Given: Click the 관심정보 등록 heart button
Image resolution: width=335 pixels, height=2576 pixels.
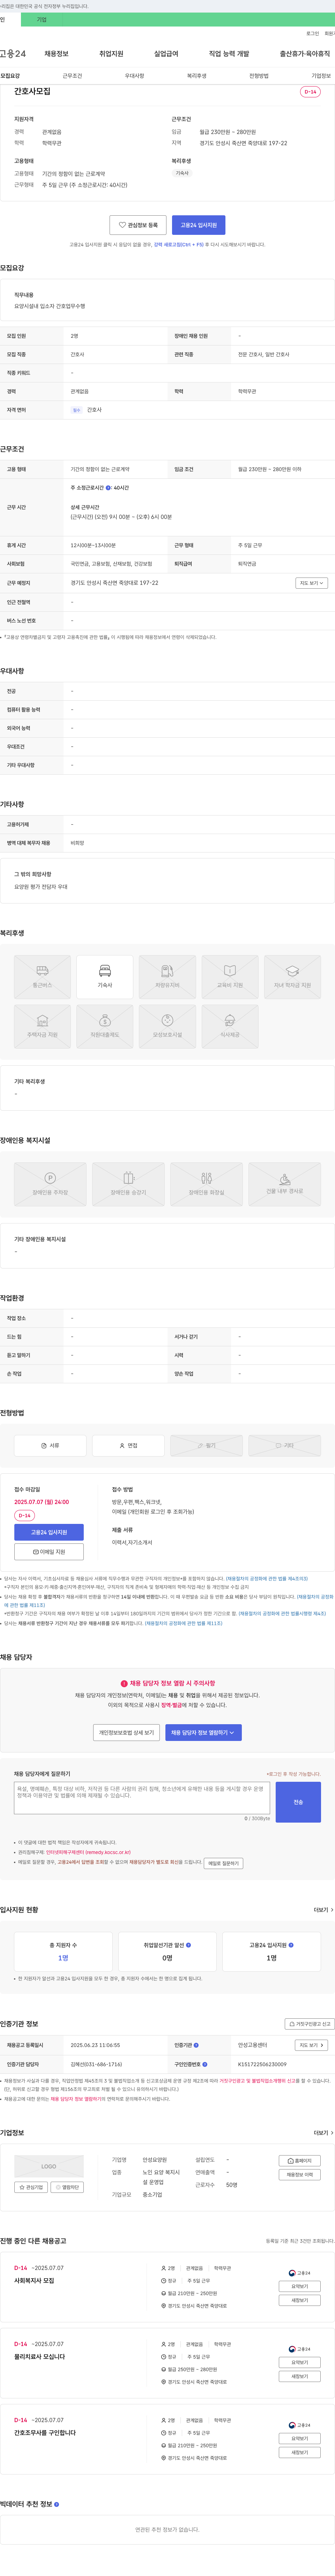Looking at the screenshot, I should pyautogui.click(x=138, y=225).
